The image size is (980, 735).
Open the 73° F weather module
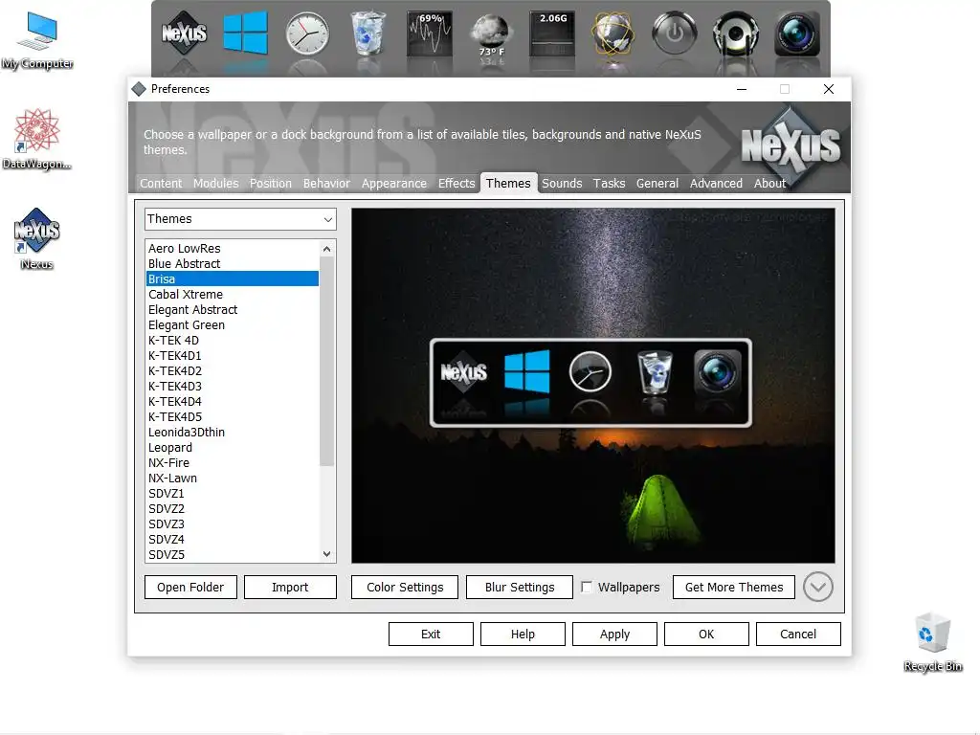[x=491, y=34]
